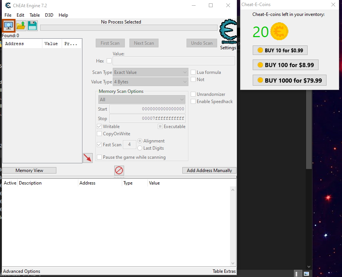Viewport: 342px width, 277px height.
Task: Click the gold coin inventory icon
Action: 279,31
